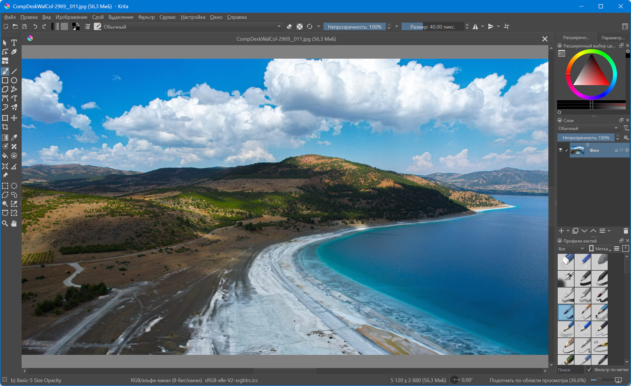Open the brush settings editor icon

pyautogui.click(x=87, y=27)
